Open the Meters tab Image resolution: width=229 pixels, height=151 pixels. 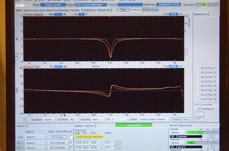[x=174, y=125]
